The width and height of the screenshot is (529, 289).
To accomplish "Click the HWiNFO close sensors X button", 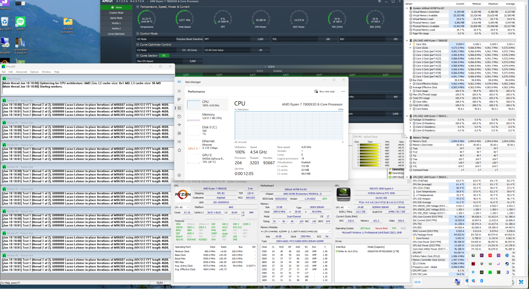I will (x=521, y=282).
